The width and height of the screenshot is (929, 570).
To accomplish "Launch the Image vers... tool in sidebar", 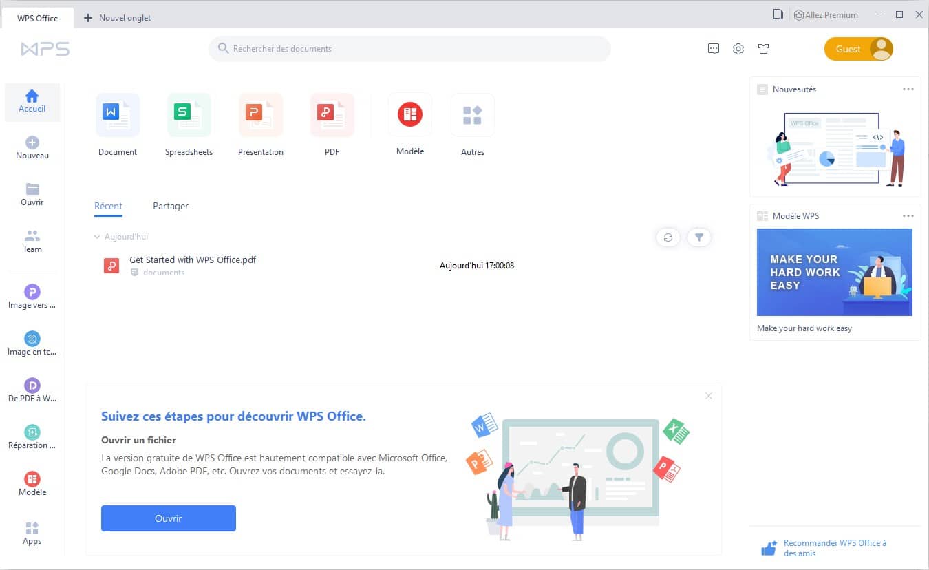I will (32, 292).
